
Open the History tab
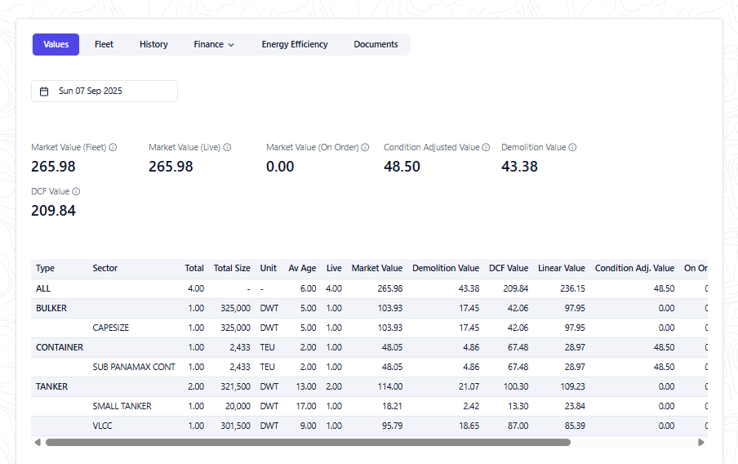coord(153,44)
